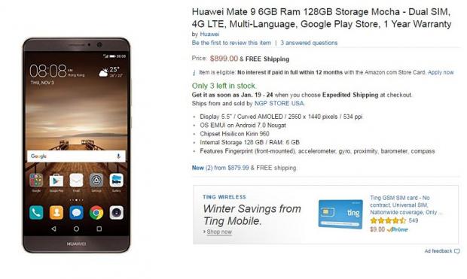The width and height of the screenshot is (467, 279).
Task: Click the Huawei brand link
Action: (209, 34)
